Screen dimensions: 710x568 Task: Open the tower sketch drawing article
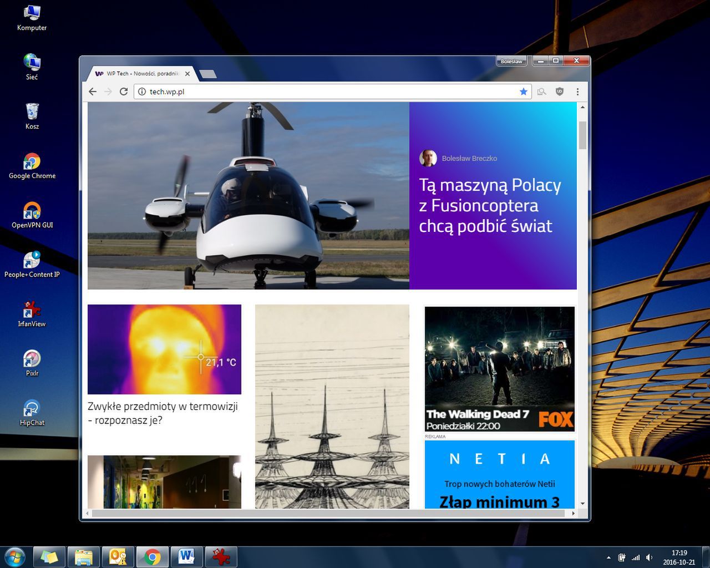pyautogui.click(x=332, y=407)
